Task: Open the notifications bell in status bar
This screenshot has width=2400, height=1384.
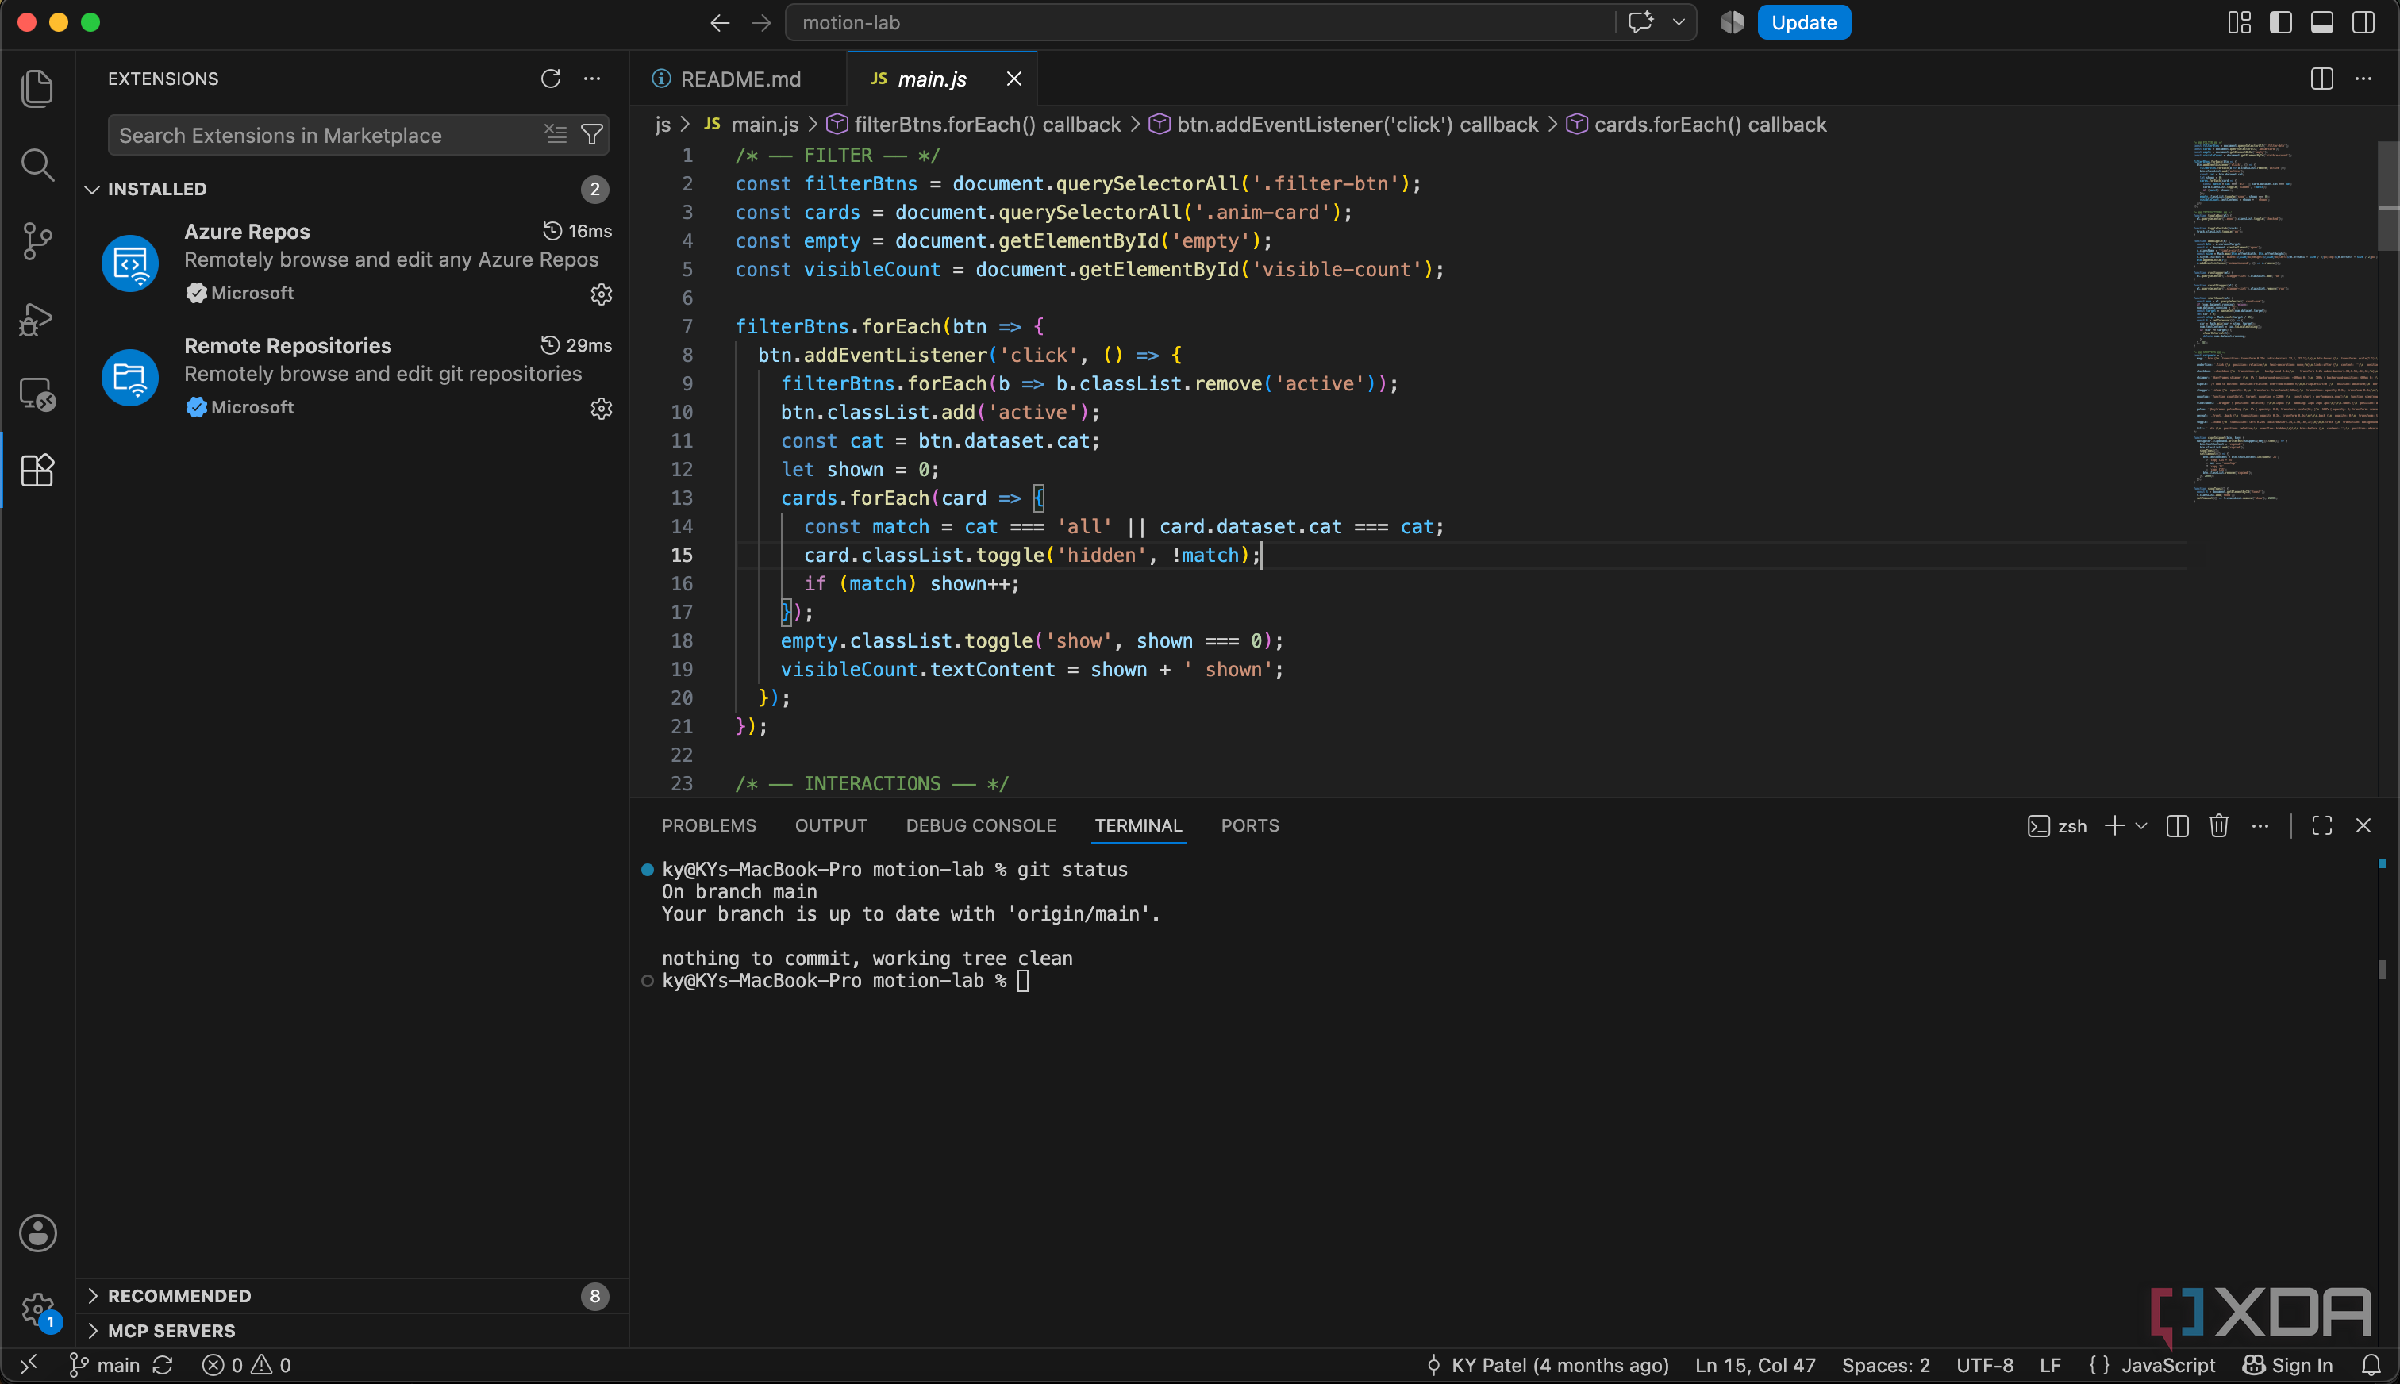Action: (2371, 1365)
